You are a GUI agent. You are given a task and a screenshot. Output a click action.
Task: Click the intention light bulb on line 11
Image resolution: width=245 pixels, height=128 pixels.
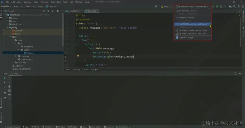point(78,56)
